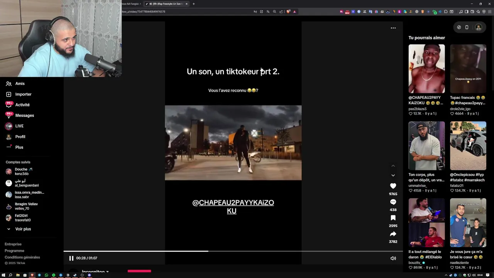Open the Windows Start menu

pyautogui.click(x=3, y=275)
